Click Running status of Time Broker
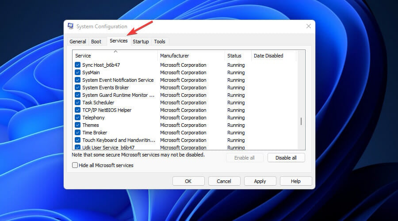Screen dimensions: 398x221 click(236, 133)
